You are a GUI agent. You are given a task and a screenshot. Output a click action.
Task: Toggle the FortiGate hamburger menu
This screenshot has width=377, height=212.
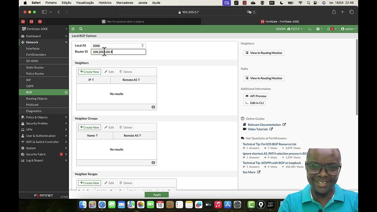pyautogui.click(x=73, y=29)
